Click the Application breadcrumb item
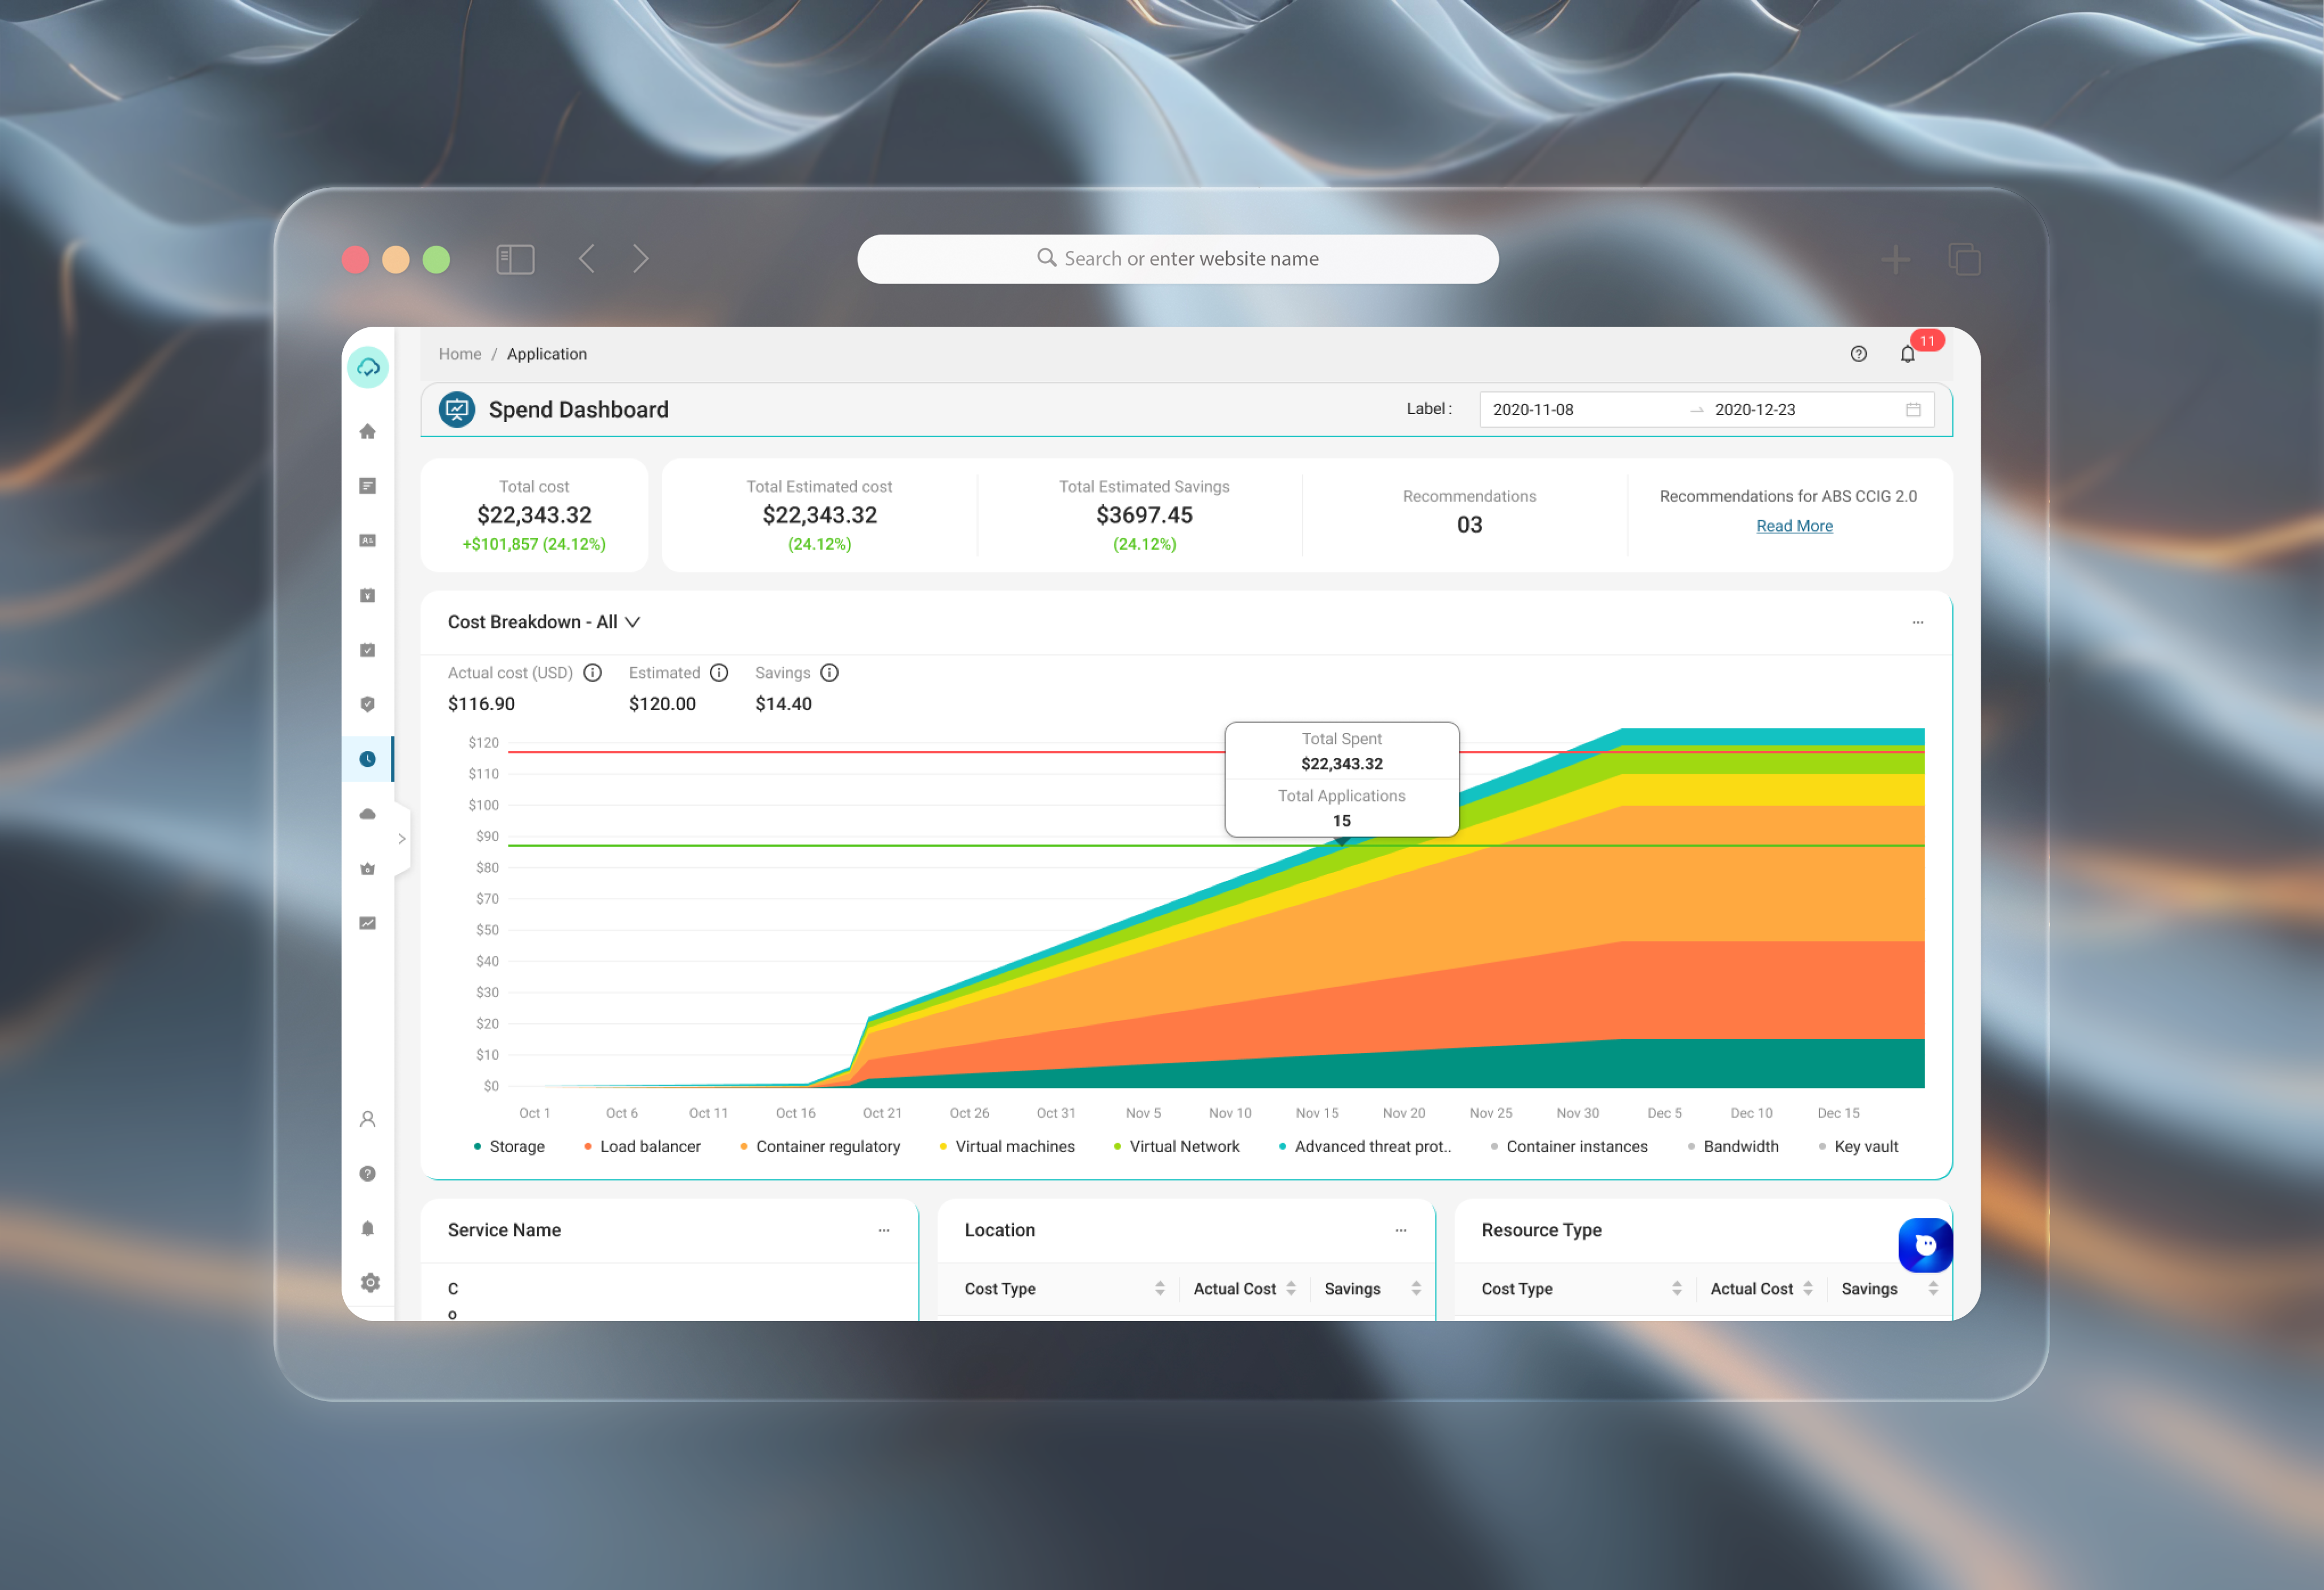Viewport: 2324px width, 1590px height. click(x=547, y=354)
